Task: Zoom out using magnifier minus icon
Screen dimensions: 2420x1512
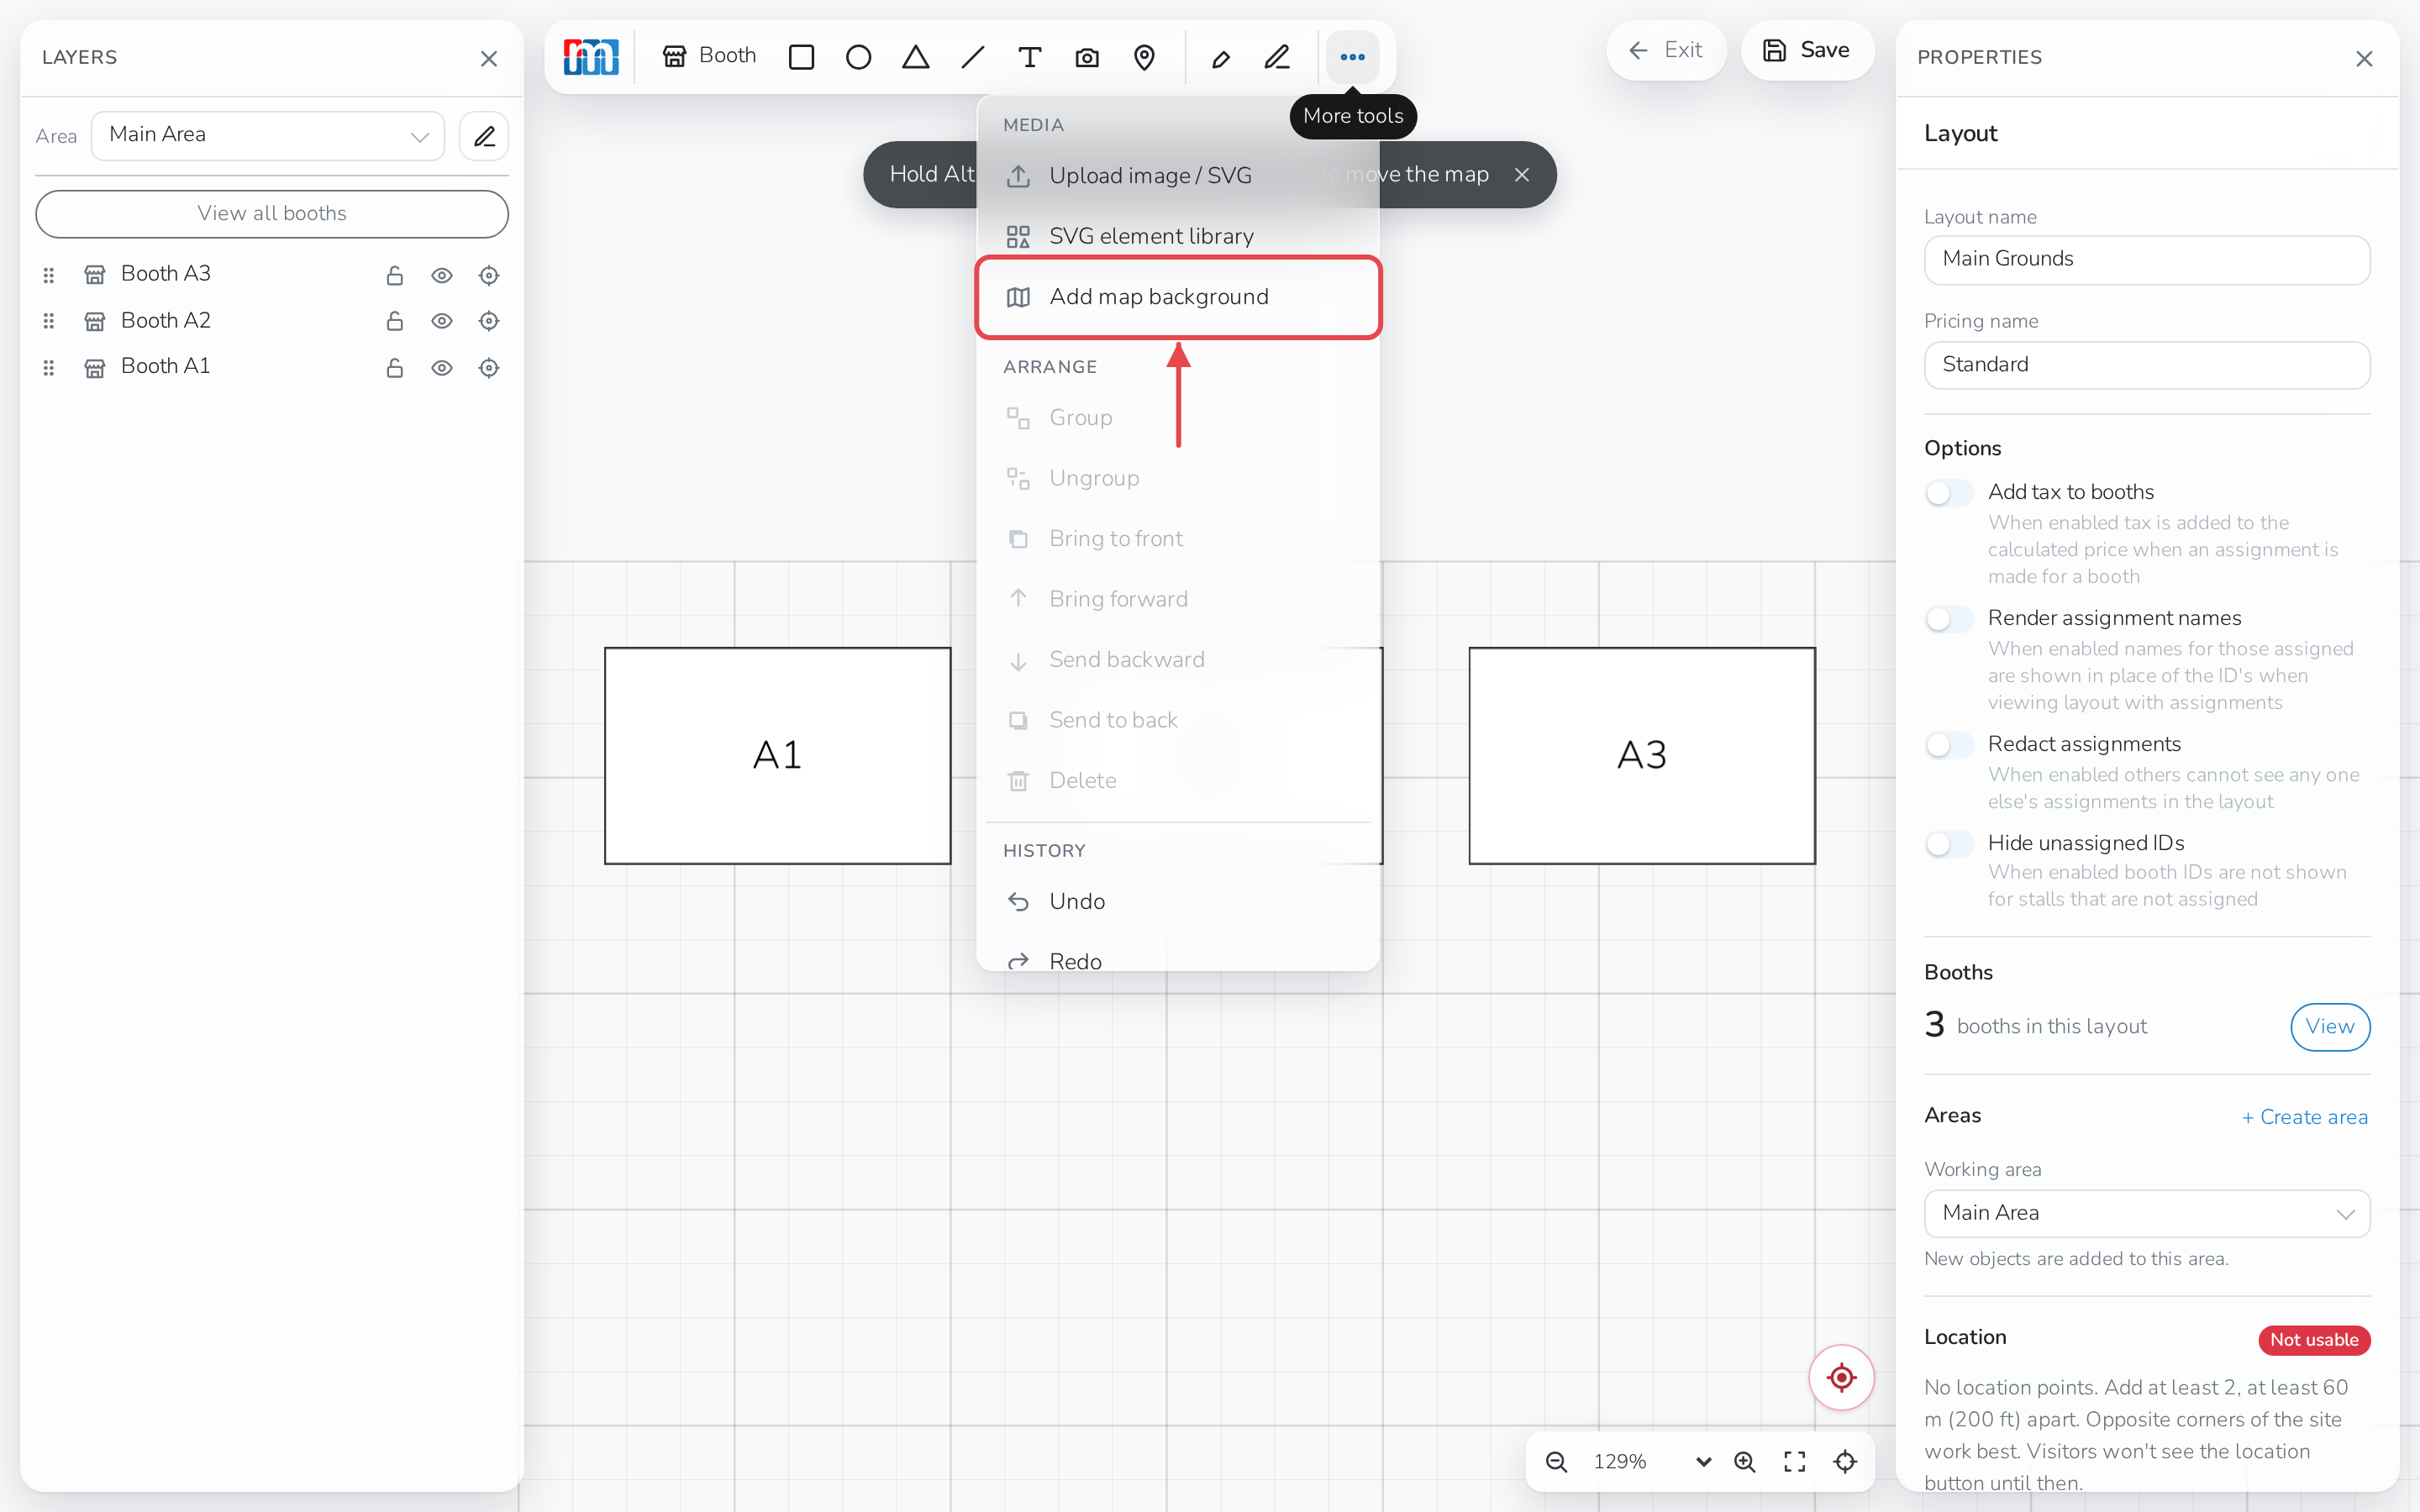Action: (1556, 1462)
